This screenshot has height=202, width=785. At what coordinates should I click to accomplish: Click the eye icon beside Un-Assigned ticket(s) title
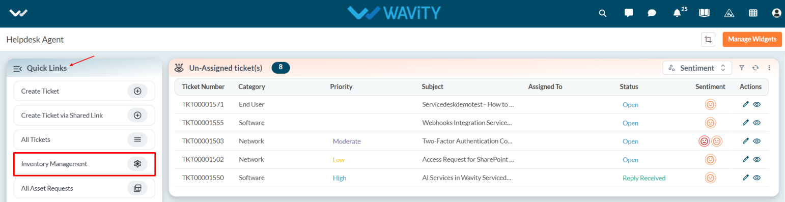click(179, 68)
